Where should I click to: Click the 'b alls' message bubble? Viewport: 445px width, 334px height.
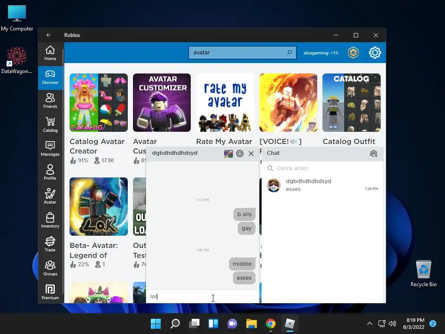pyautogui.click(x=244, y=214)
